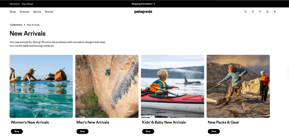The image size is (289, 136).
Task: Click Shop button under Women's New Arrivals
Action: tap(17, 132)
